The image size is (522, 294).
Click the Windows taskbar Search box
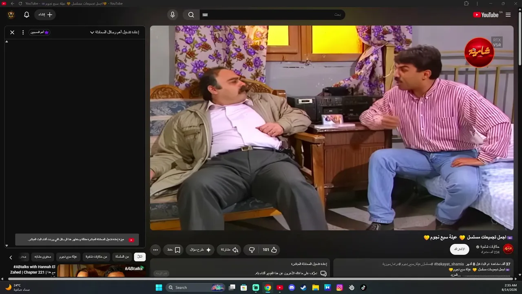click(x=196, y=287)
